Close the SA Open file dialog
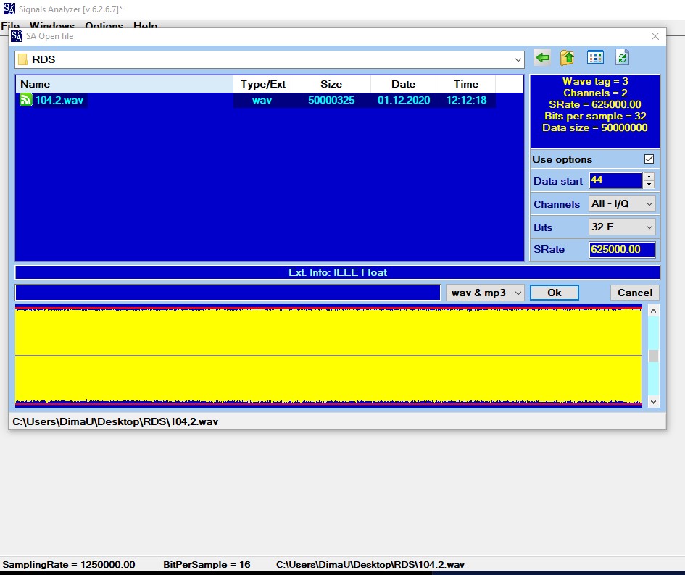685x575 pixels. tap(655, 36)
